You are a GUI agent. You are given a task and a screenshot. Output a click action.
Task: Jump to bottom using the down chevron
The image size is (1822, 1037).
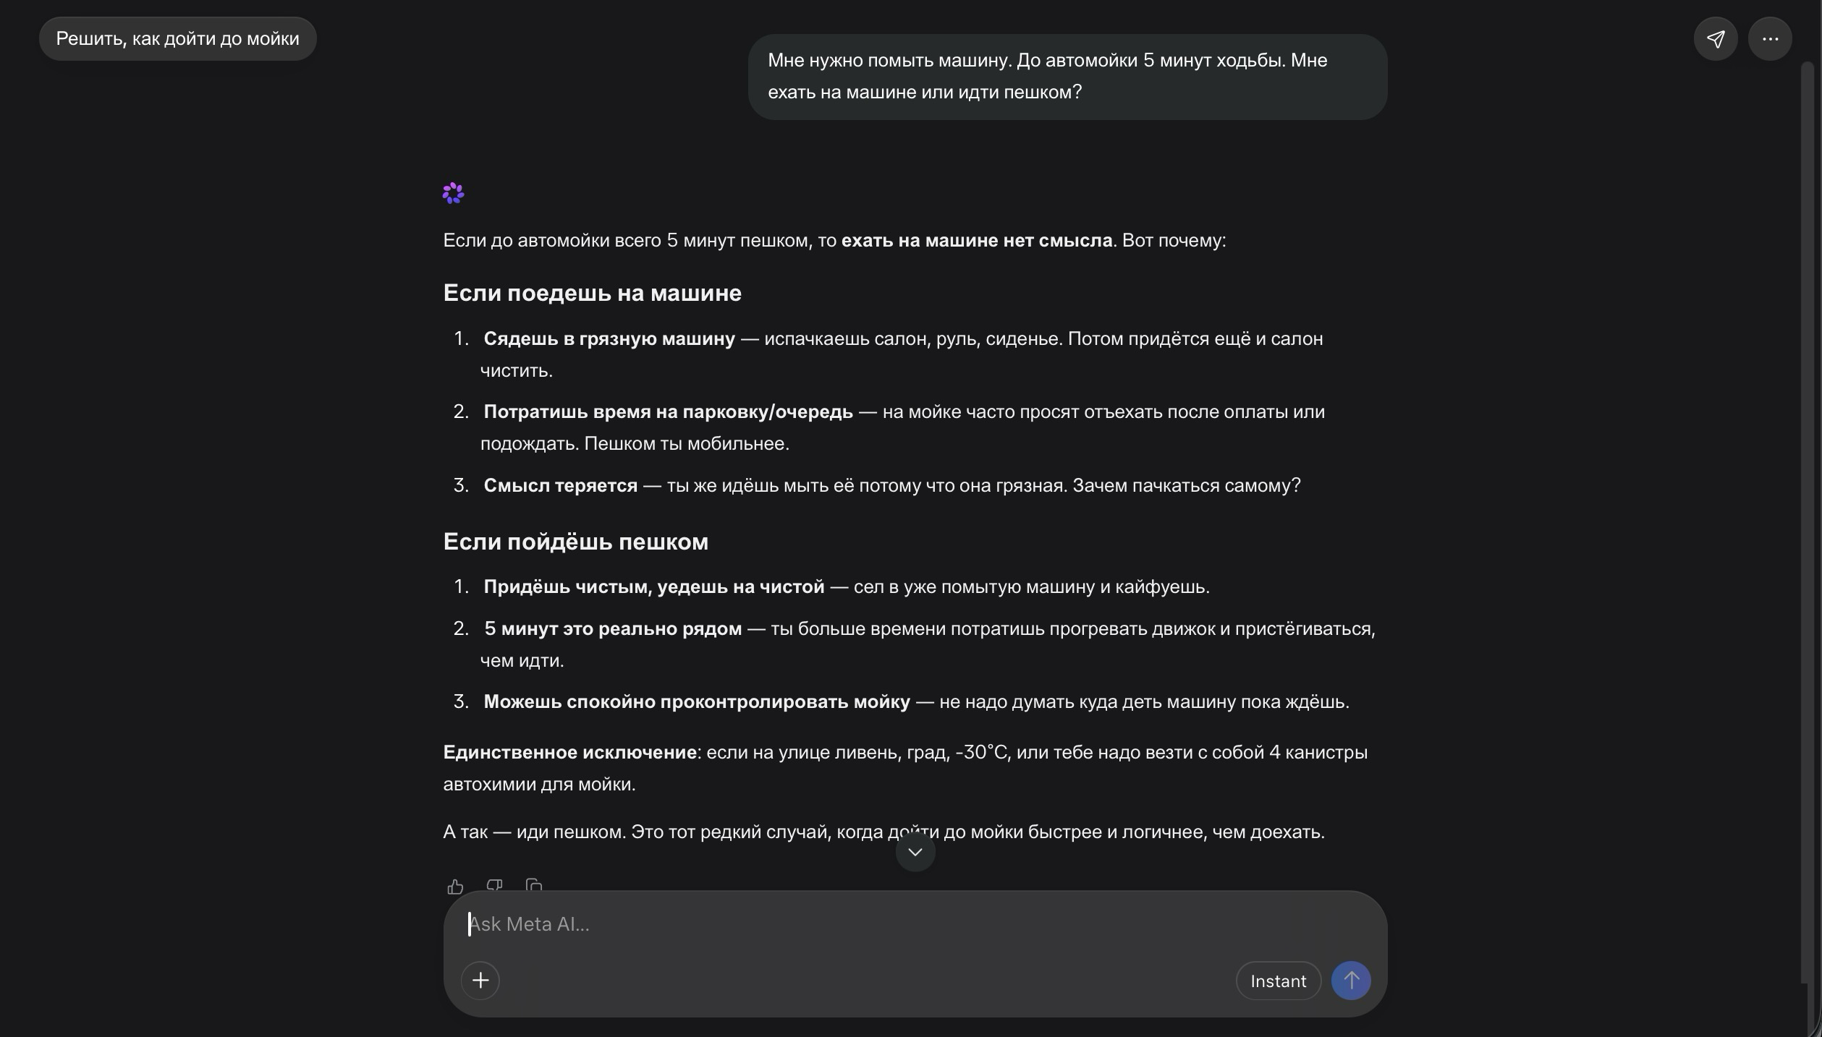point(915,852)
